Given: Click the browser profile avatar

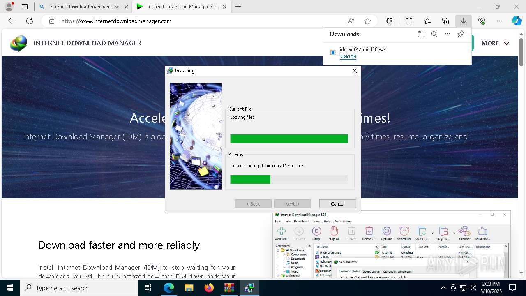Looking at the screenshot, I should [x=9, y=7].
